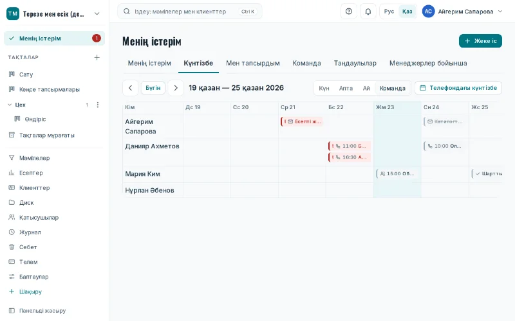Viewport: 515px width, 321px height.
Task: Collapse the Цех folder
Action: [10, 105]
